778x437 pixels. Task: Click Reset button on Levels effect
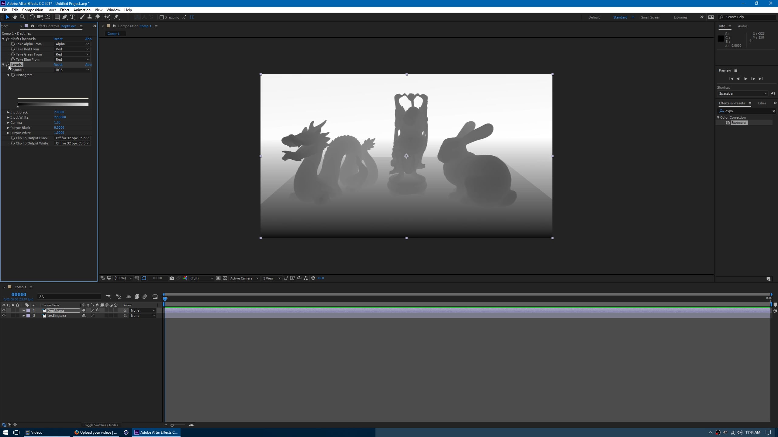click(58, 65)
